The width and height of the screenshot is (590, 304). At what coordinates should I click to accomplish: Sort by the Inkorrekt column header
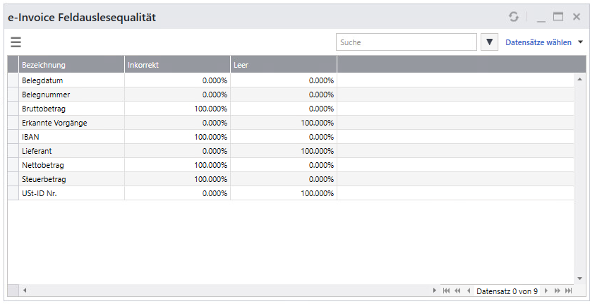[x=177, y=65]
